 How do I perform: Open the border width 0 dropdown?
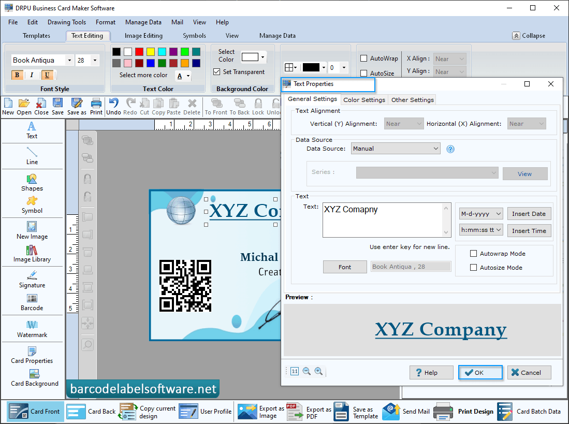coord(344,67)
